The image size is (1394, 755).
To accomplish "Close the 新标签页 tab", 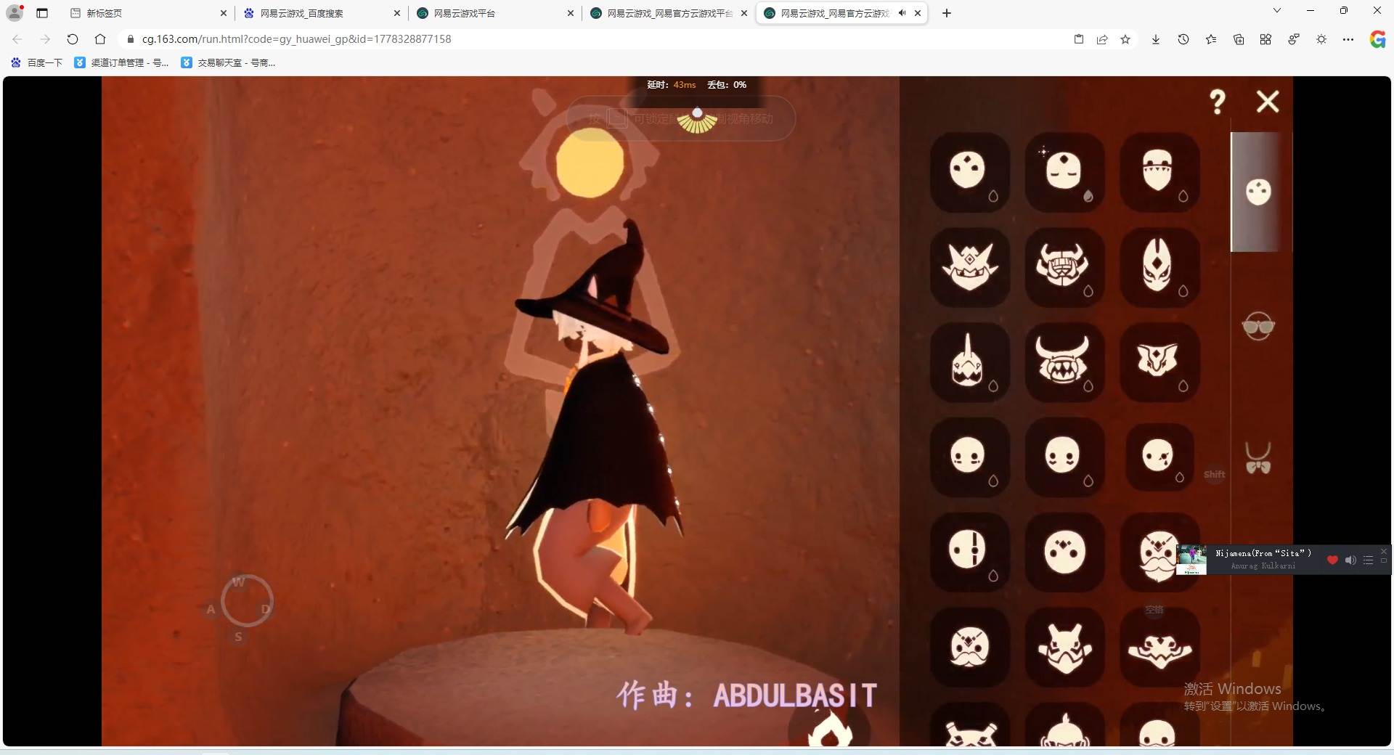I will pos(224,13).
